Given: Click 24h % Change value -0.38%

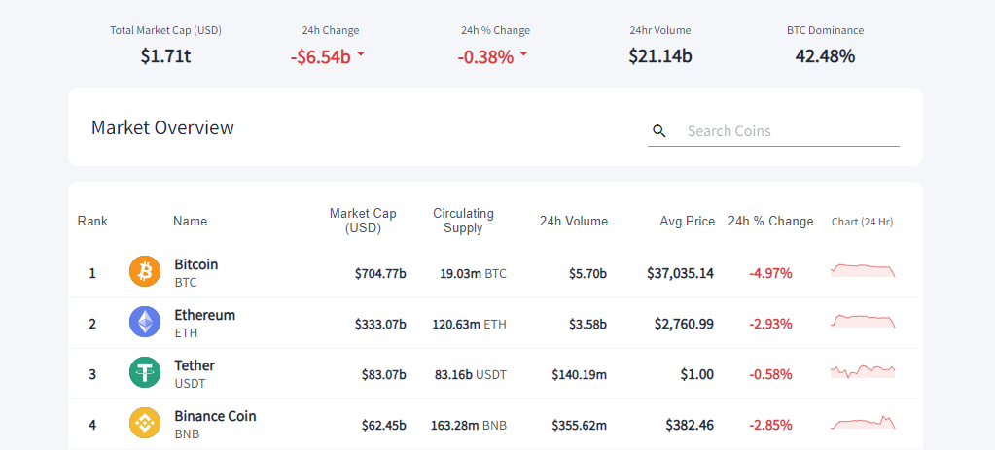Looking at the screenshot, I should pos(485,57).
